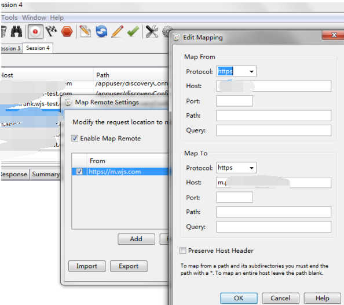Open the Window menu
Viewport: 344px width, 305px height.
(x=34, y=17)
